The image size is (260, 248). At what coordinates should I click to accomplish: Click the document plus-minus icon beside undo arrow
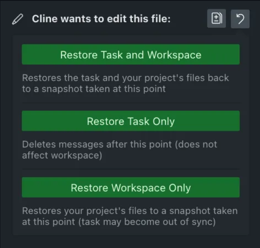(x=216, y=19)
